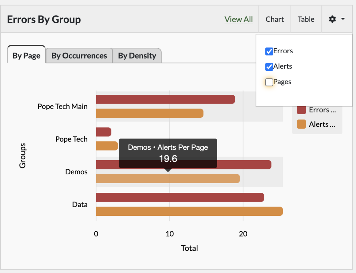Click the Data group label

pos(79,204)
